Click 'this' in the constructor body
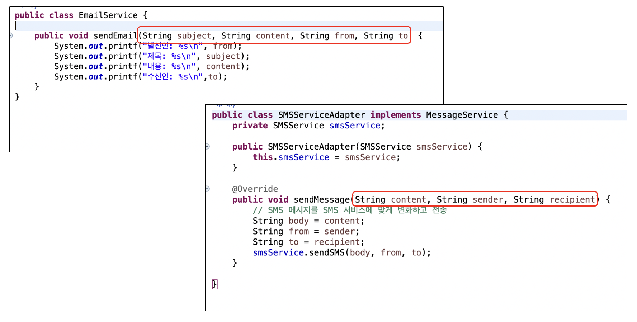Screen dimensions: 637x322 pyautogui.click(x=263, y=157)
